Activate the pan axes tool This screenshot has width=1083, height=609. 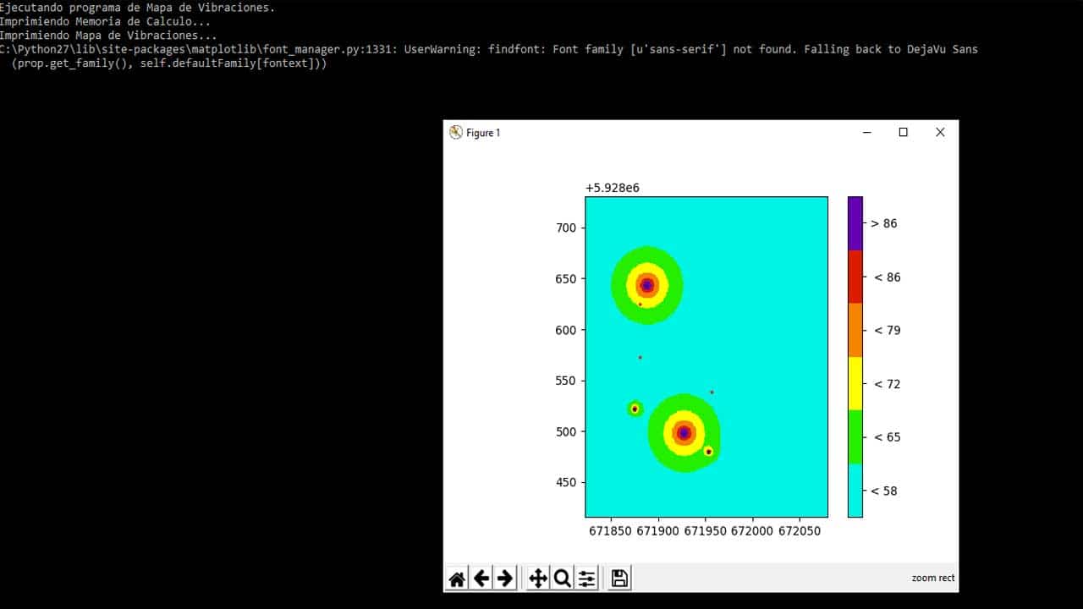[537, 579]
